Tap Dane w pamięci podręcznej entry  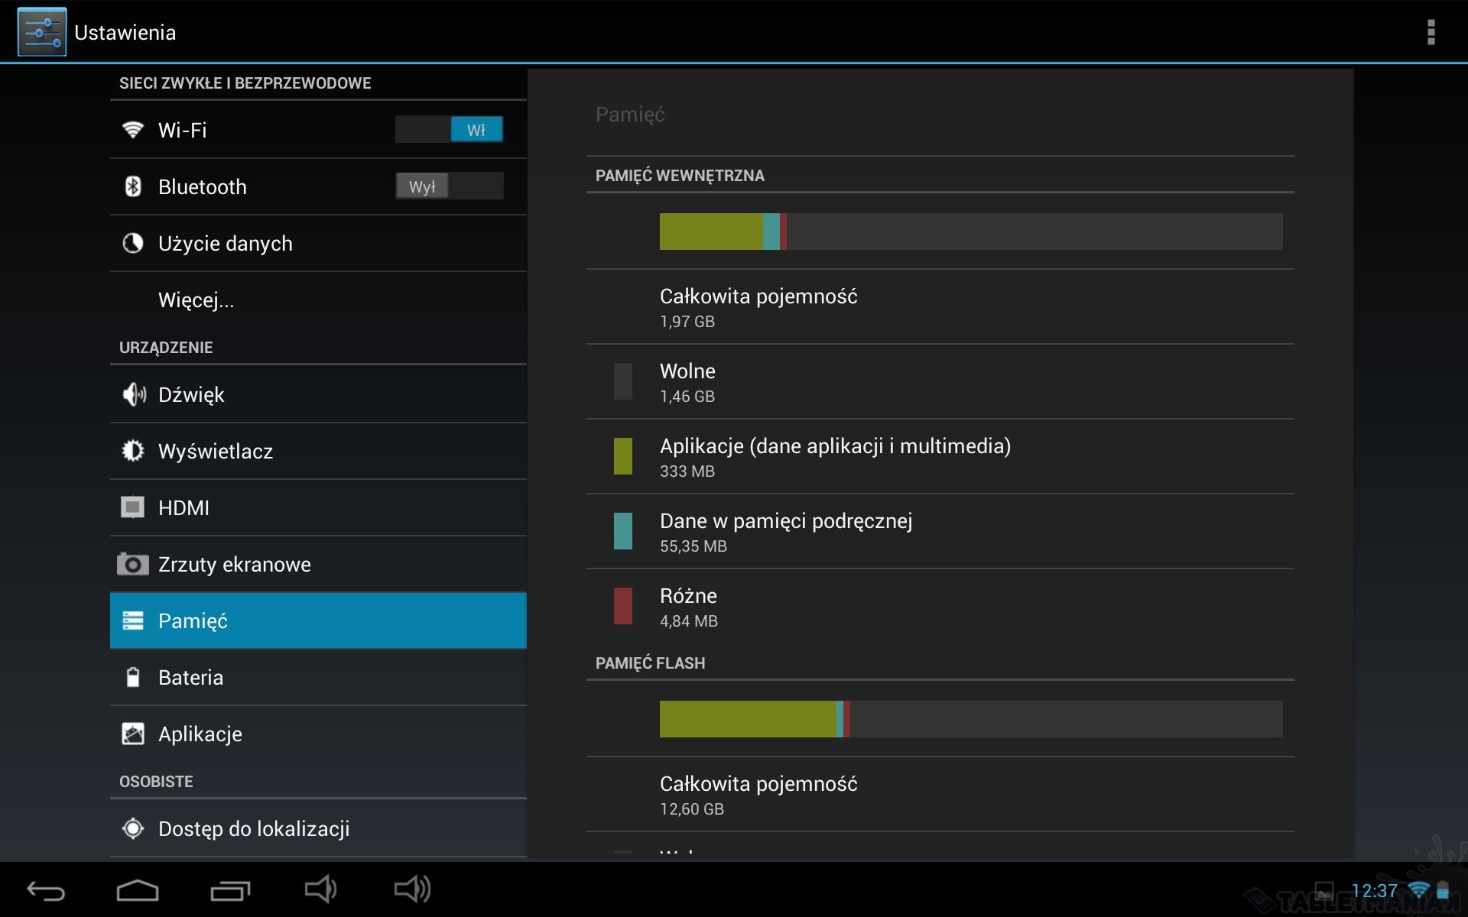pos(786,531)
